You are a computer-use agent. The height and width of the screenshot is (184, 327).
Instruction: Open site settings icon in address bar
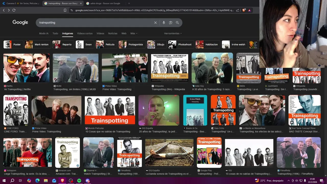[x=72, y=10]
